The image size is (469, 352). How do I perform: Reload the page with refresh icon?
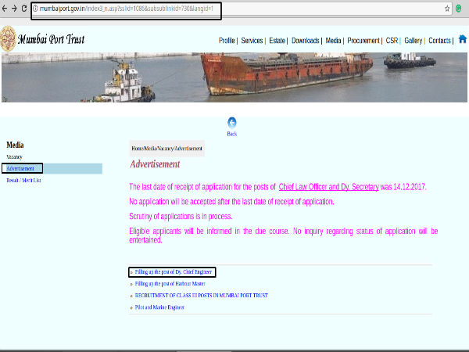point(24,9)
